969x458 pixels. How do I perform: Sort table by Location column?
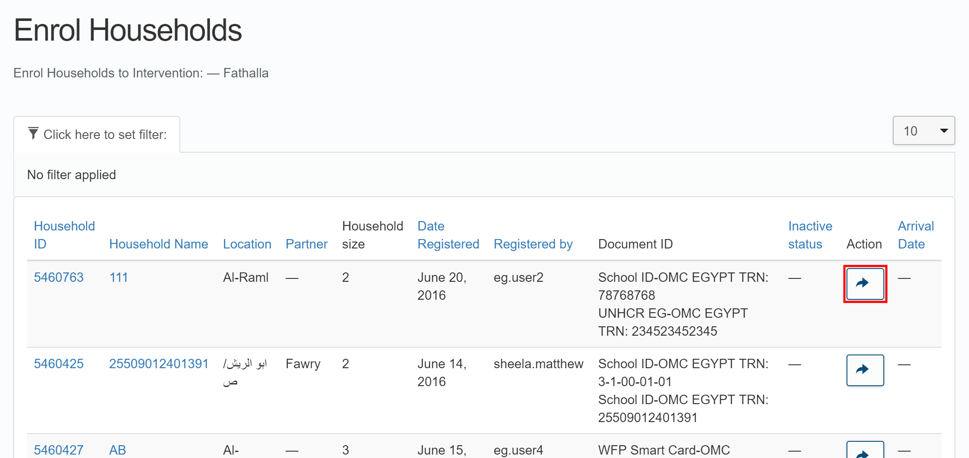pos(247,244)
